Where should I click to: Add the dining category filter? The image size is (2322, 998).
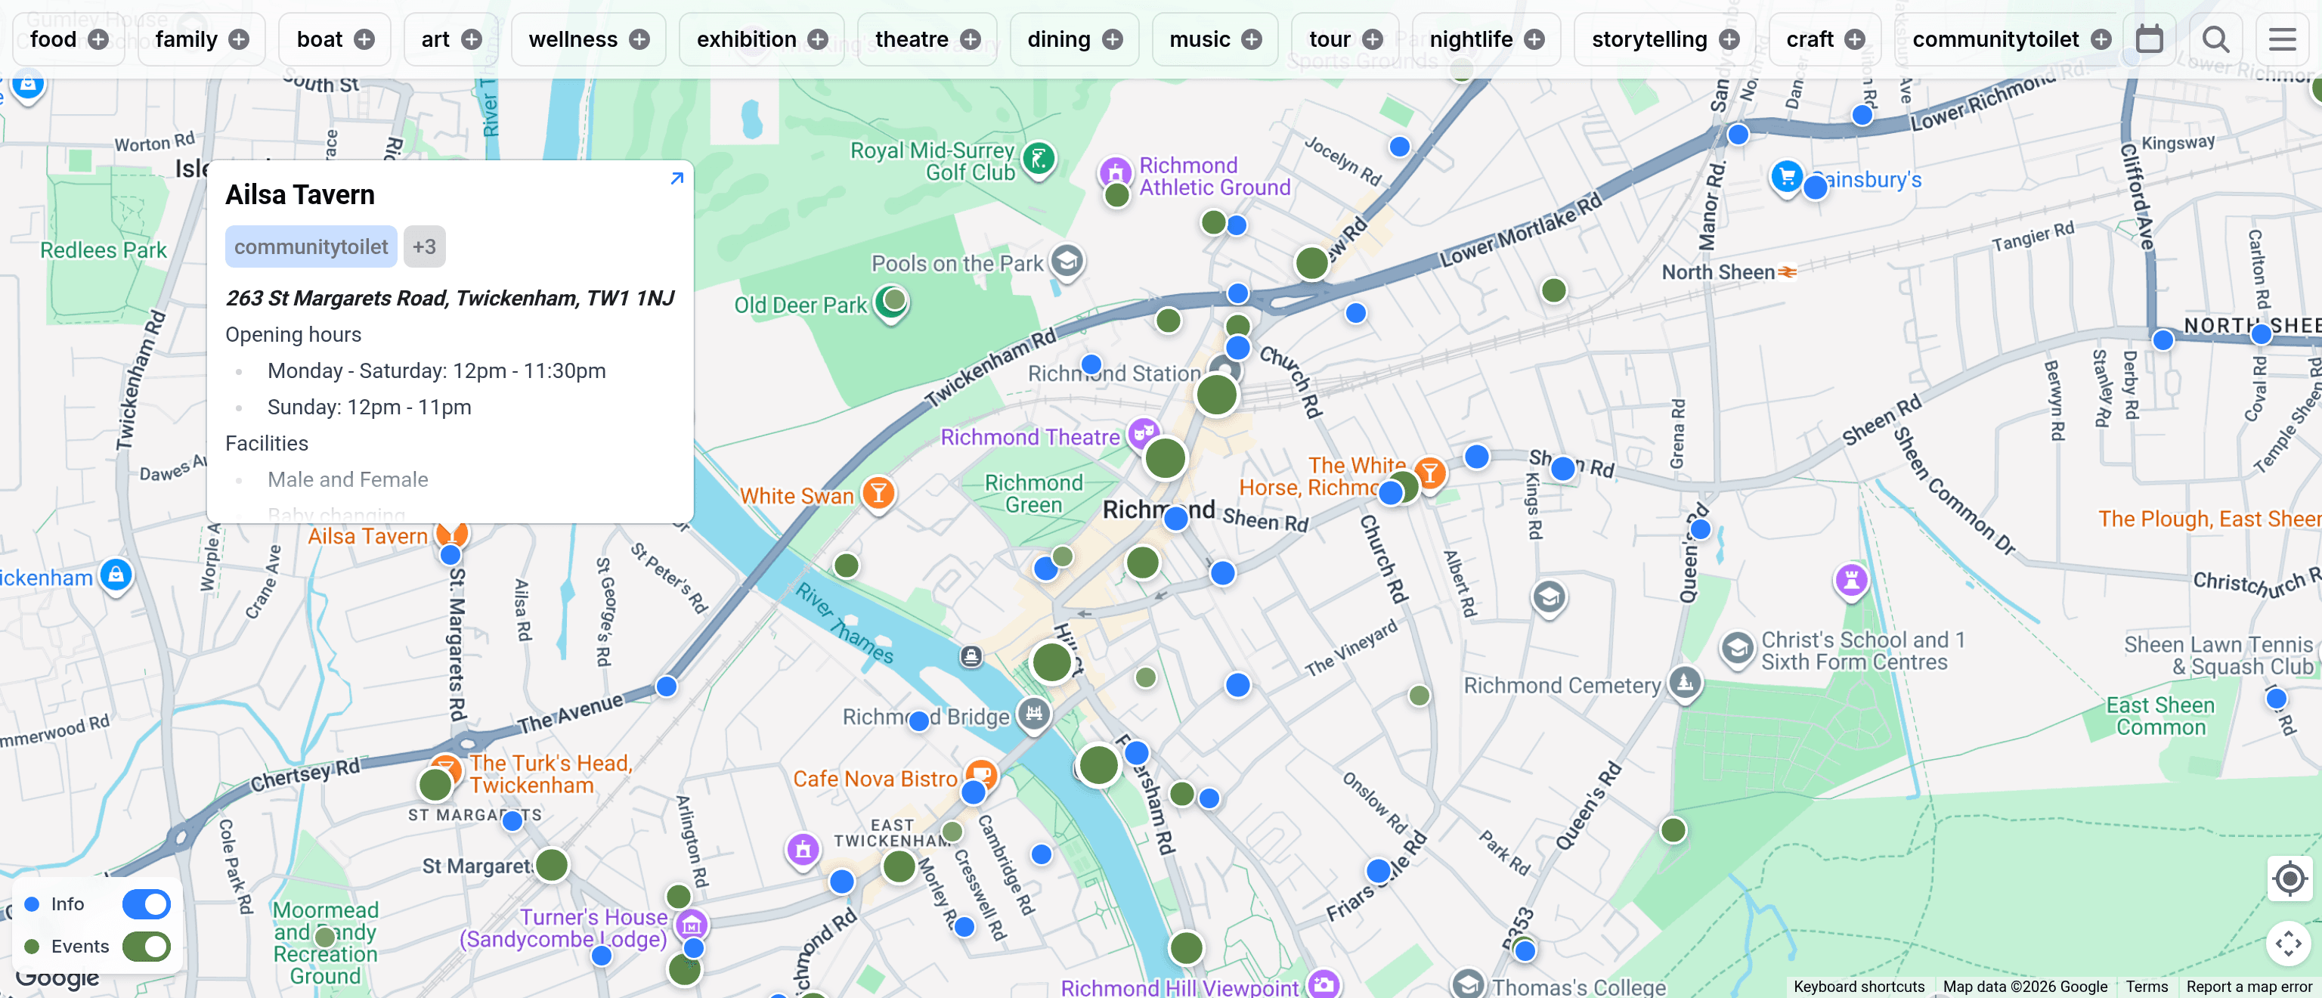pyautogui.click(x=1075, y=39)
